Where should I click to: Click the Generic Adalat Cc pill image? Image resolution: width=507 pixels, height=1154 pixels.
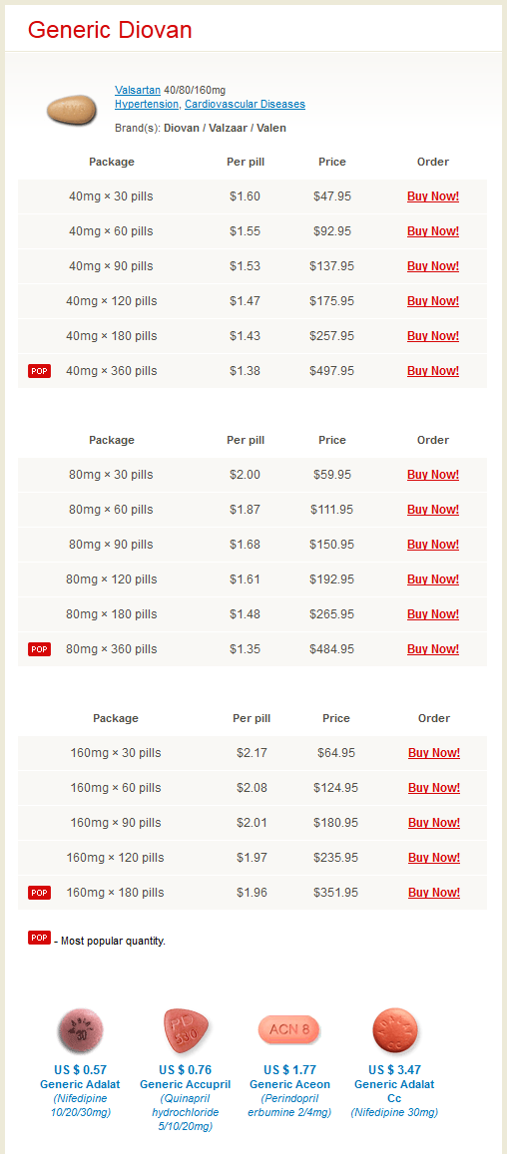click(x=395, y=1030)
